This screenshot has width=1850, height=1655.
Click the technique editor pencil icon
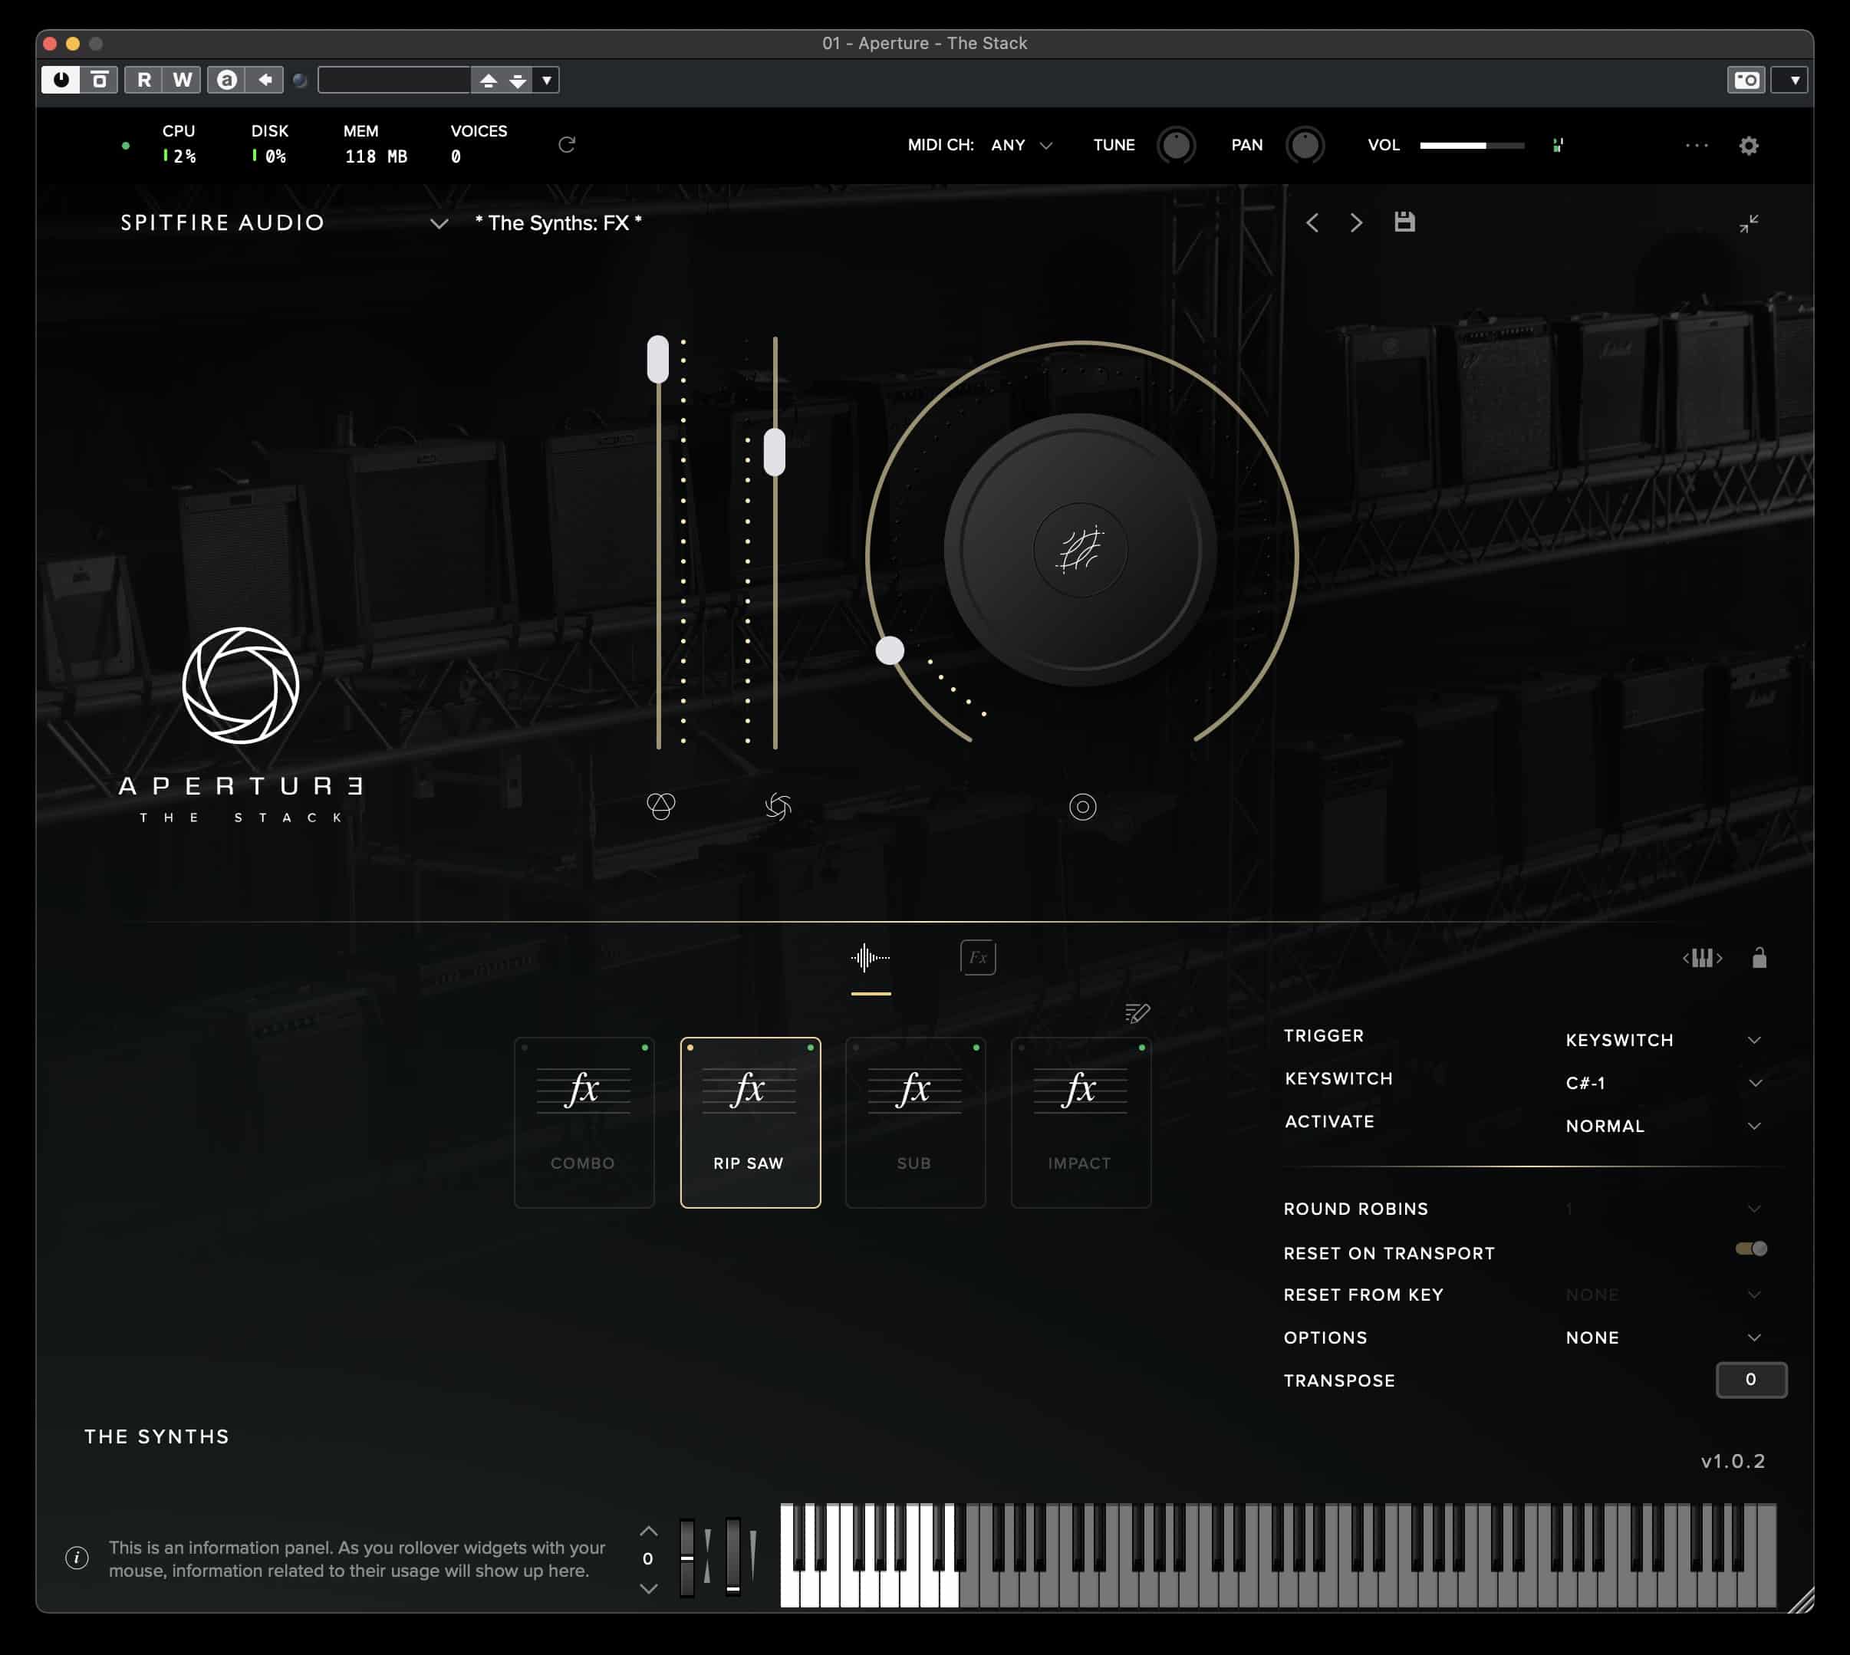(x=1137, y=1013)
